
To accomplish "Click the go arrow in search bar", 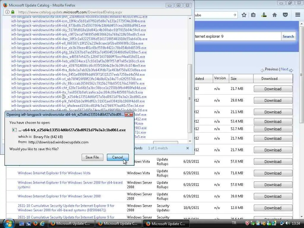I will coord(235,15).
